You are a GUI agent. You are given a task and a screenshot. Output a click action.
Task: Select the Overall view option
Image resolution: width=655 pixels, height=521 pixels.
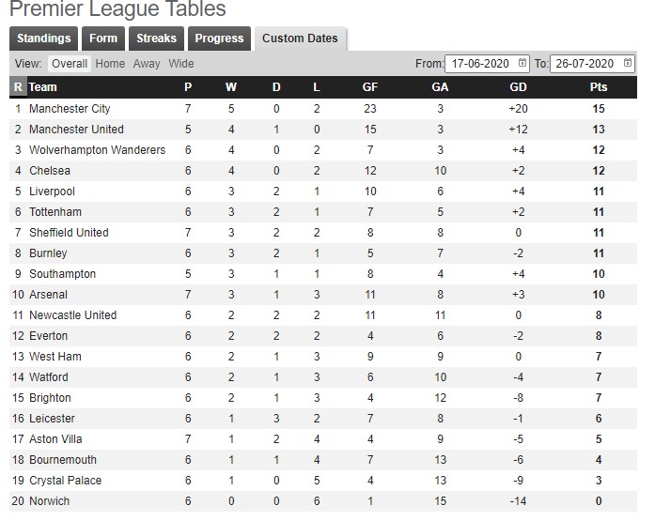70,64
